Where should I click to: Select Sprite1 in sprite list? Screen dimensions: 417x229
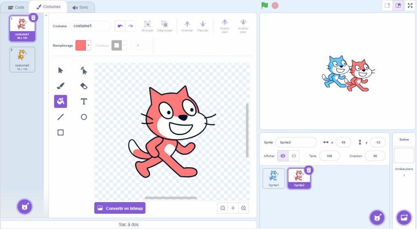274,179
